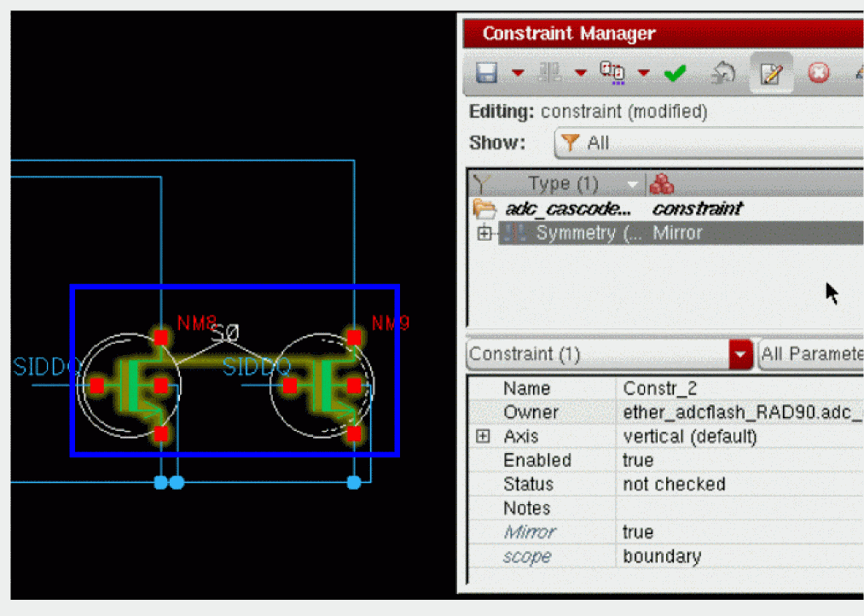Open the dropdown arrow next to save icon
Image resolution: width=864 pixels, height=616 pixels.
coord(518,73)
